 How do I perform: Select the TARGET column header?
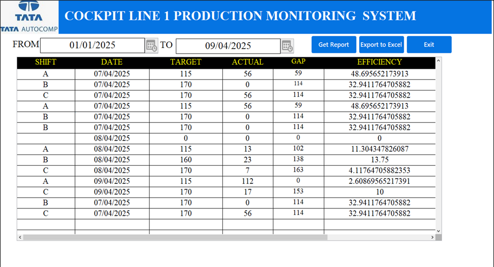pos(186,62)
